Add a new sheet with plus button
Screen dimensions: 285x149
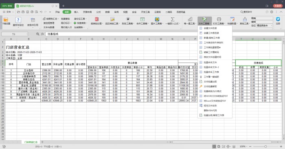(42, 142)
